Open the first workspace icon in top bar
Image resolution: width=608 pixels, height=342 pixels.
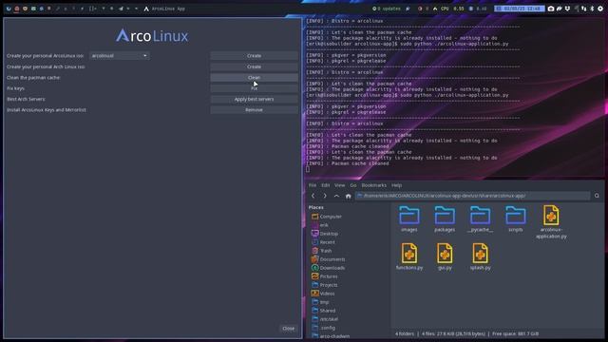coord(9,9)
